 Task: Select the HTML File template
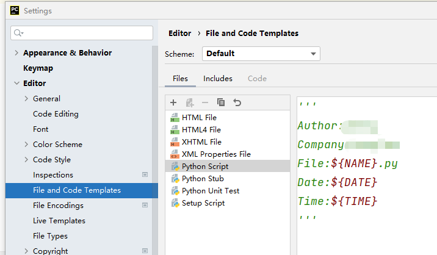(199, 118)
